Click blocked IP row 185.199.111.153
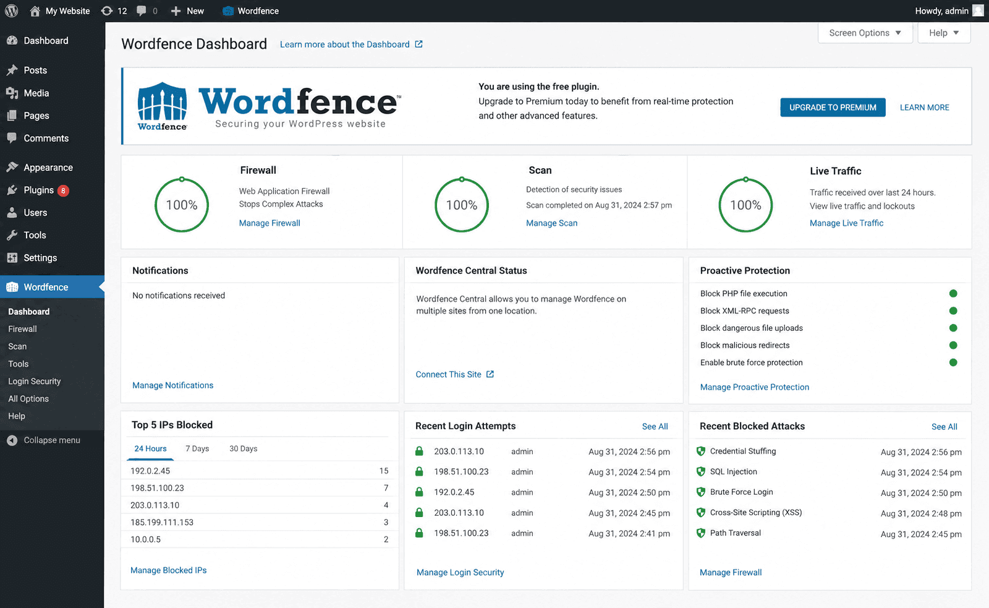The width and height of the screenshot is (989, 608). [260, 523]
